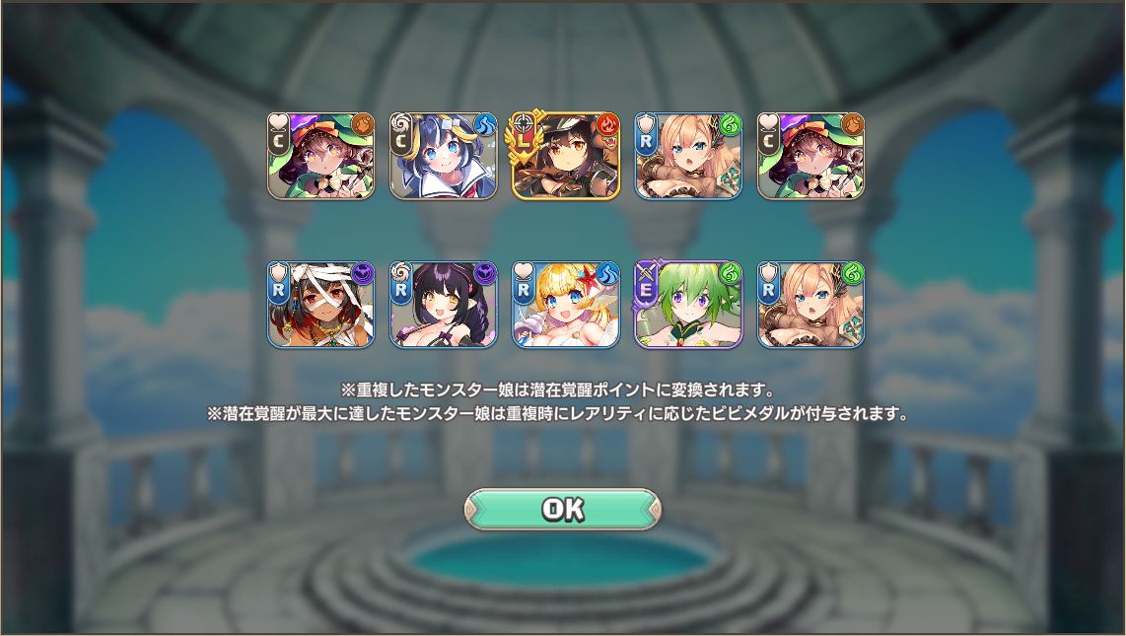Choose the bandaged mummy girl R card
1126x636 pixels.
point(321,305)
